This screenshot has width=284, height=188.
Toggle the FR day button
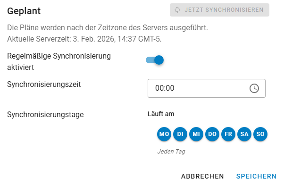228,134
